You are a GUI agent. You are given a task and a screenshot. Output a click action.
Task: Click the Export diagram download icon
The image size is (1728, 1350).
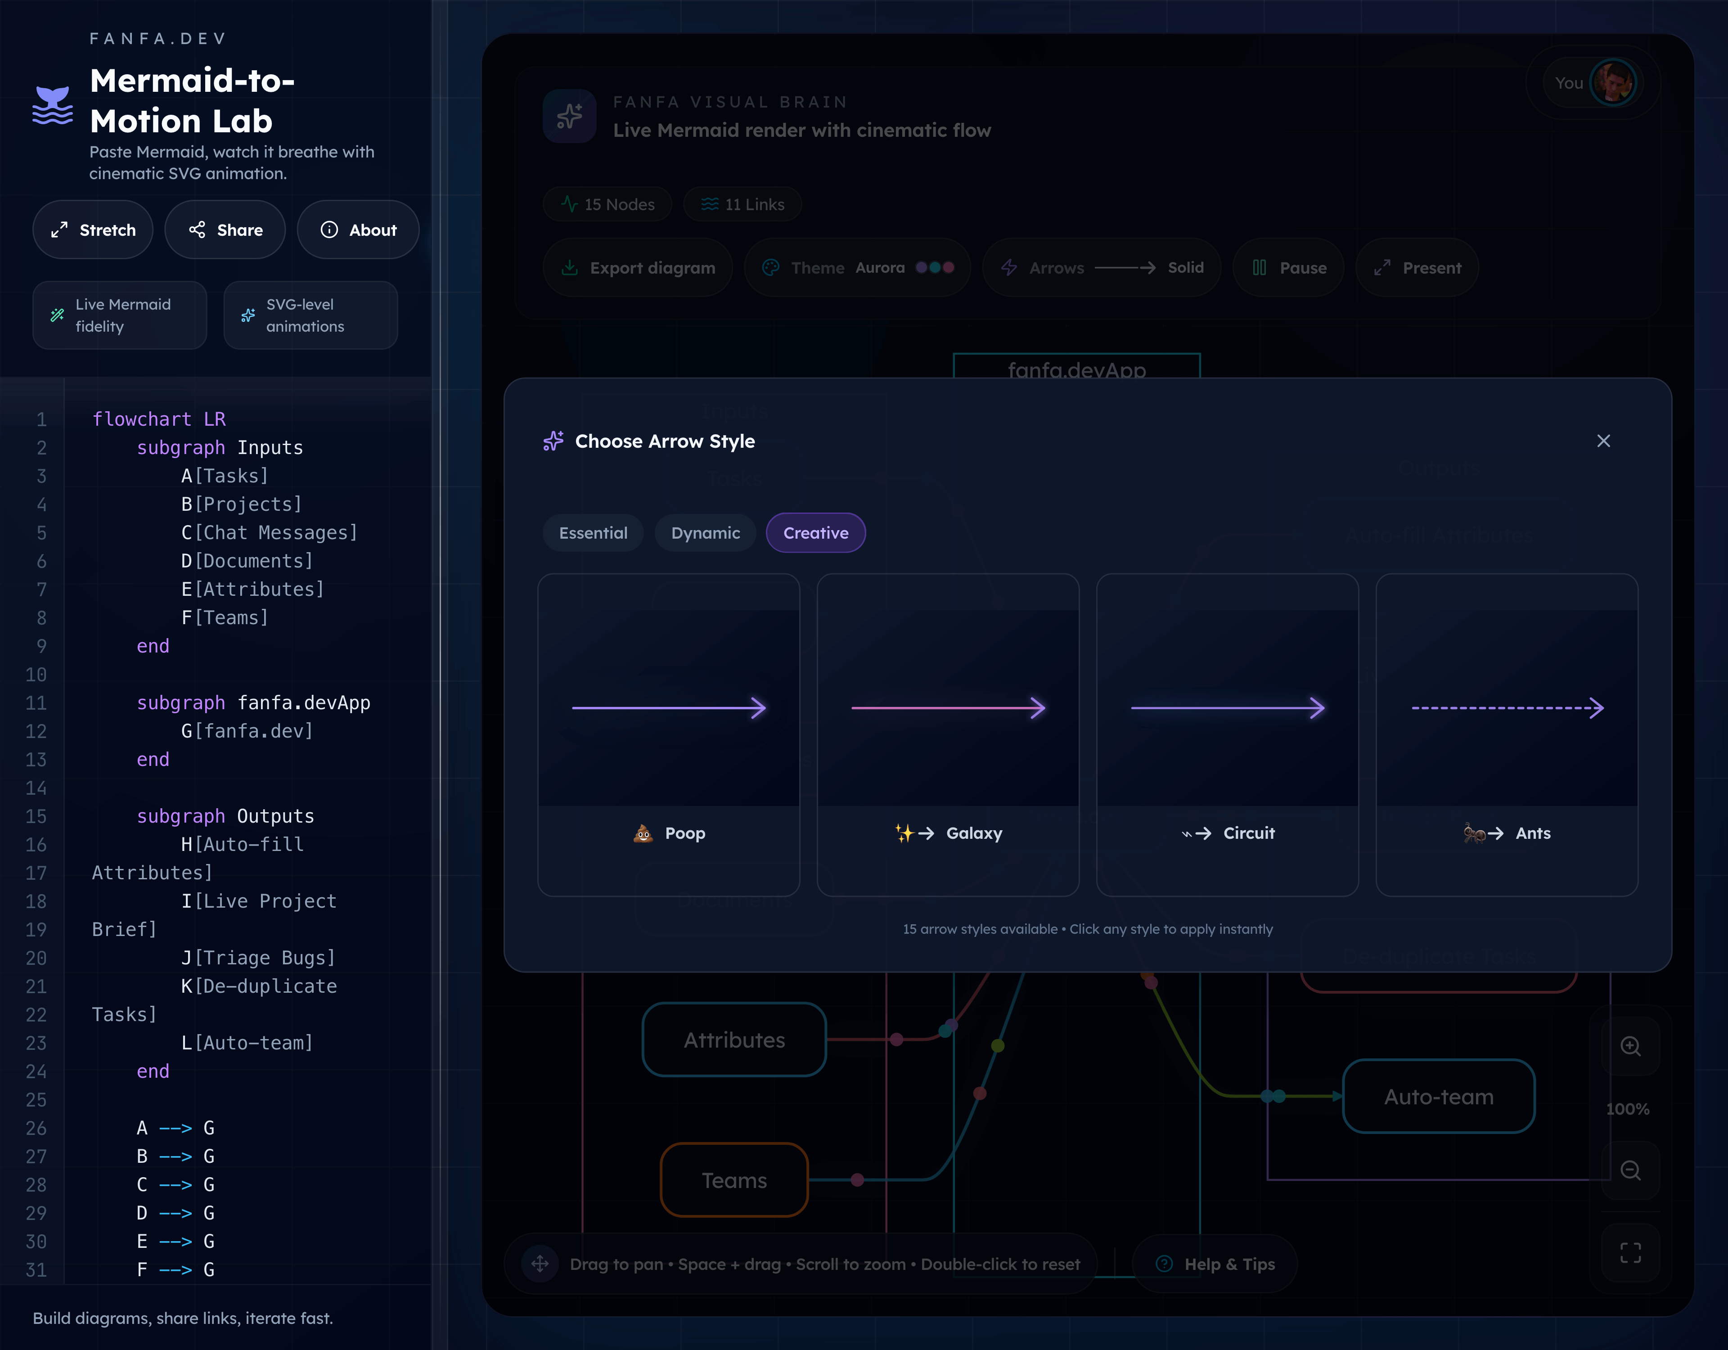[569, 267]
